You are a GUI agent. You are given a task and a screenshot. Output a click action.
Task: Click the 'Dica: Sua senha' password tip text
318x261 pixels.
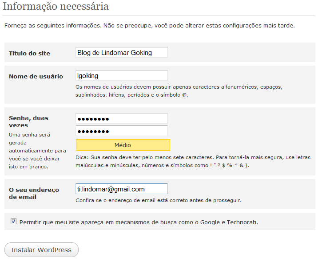click(193, 161)
